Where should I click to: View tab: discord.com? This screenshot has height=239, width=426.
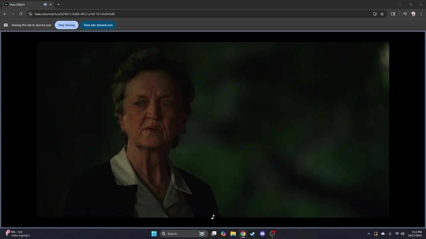[x=98, y=25]
